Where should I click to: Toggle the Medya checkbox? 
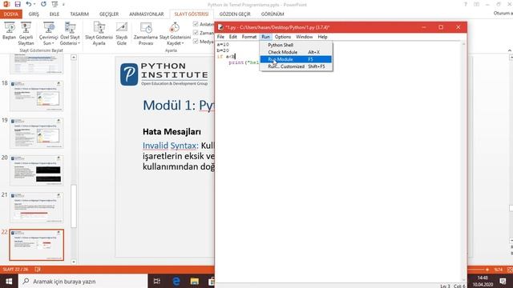coord(196,42)
